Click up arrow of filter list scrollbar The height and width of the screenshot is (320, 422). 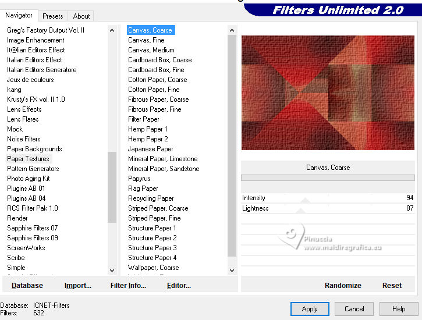point(232,30)
